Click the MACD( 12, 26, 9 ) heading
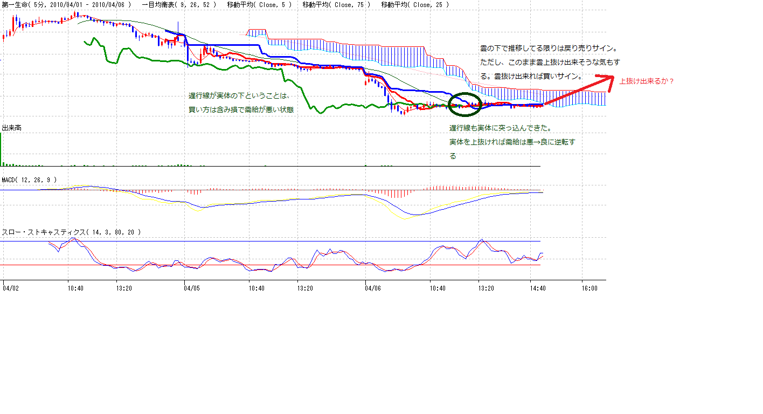763x414 pixels. click(x=30, y=180)
